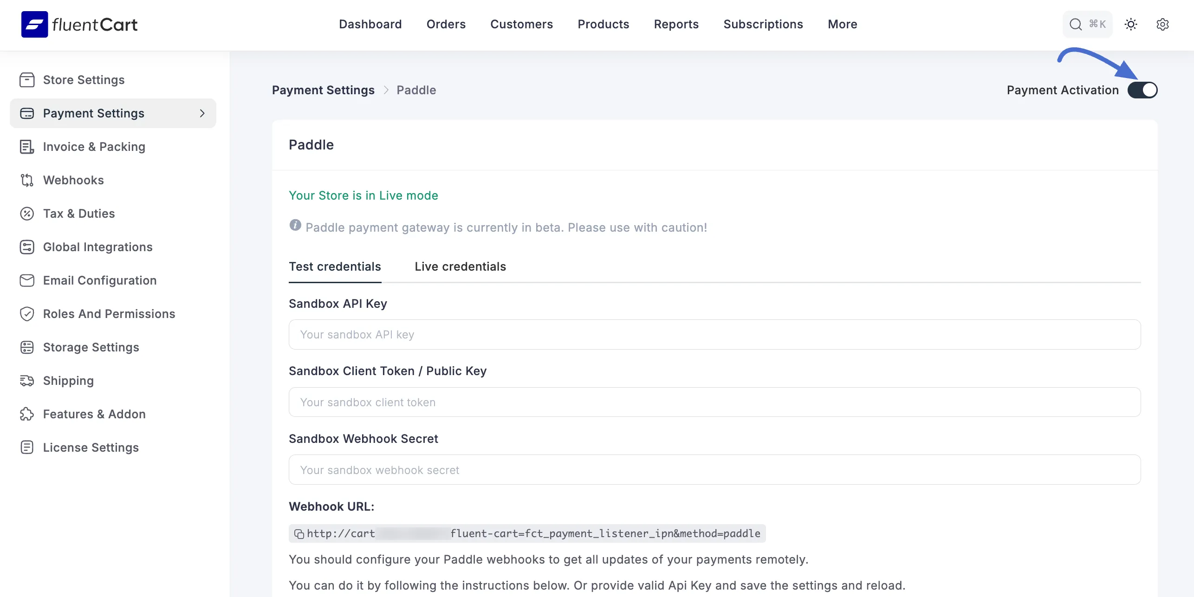Select the Features & Addon puzzle icon
The image size is (1194, 597).
pyautogui.click(x=26, y=414)
